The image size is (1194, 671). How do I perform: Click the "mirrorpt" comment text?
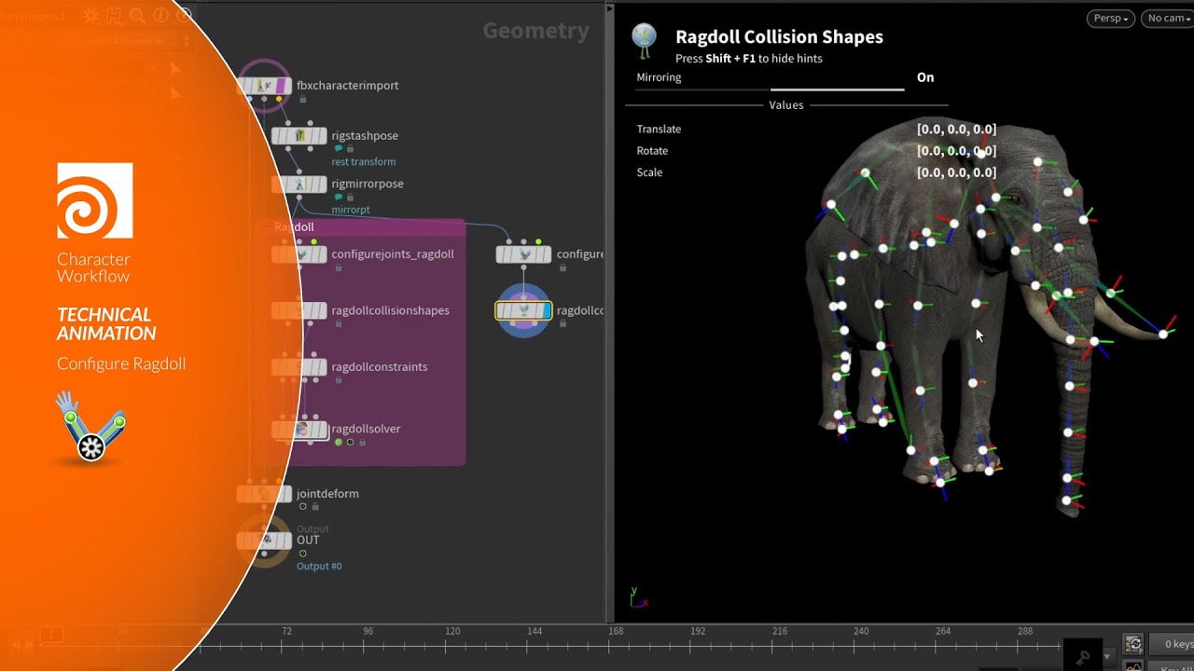tap(351, 210)
